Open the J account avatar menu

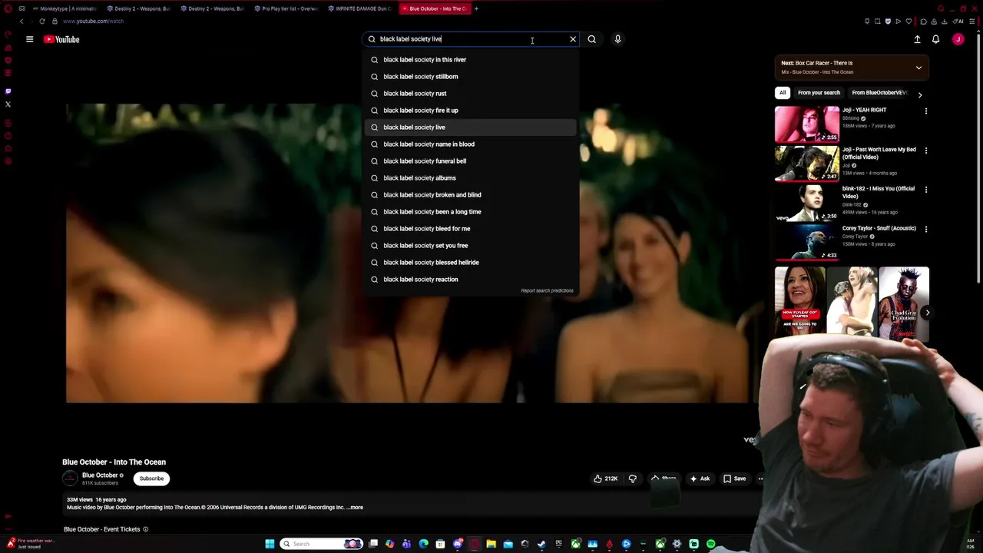(x=958, y=39)
